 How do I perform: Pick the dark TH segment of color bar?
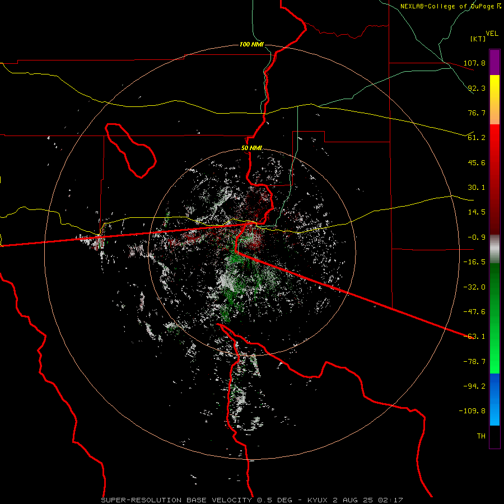pyautogui.click(x=494, y=436)
